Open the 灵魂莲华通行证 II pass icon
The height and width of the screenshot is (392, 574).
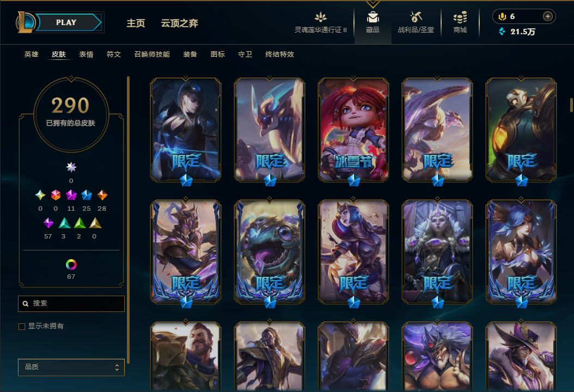point(321,17)
